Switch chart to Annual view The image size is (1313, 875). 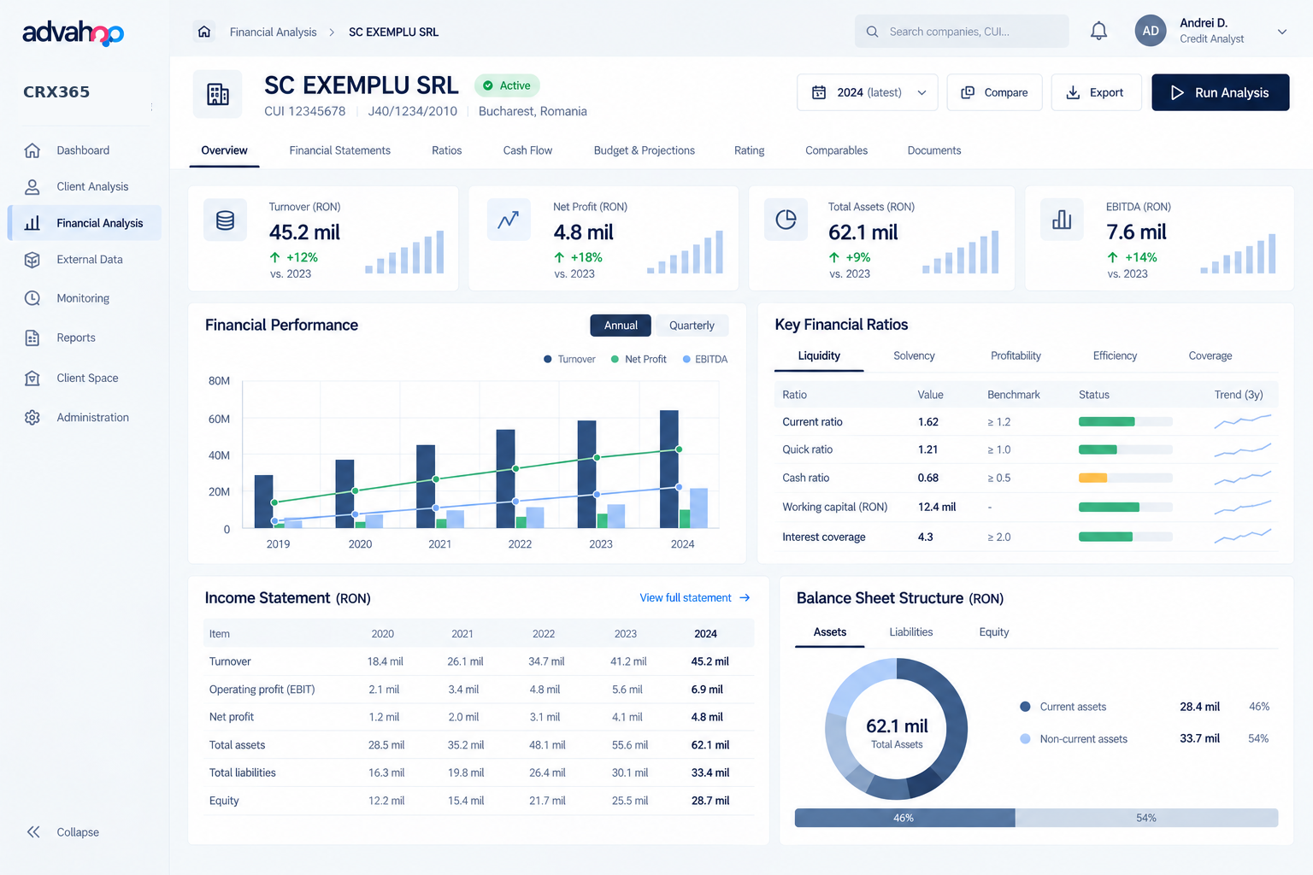click(x=621, y=326)
